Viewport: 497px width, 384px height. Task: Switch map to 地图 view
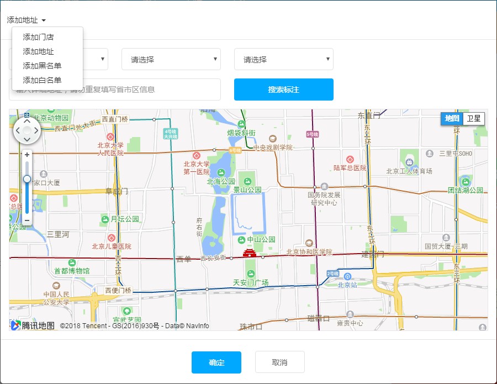coord(452,119)
